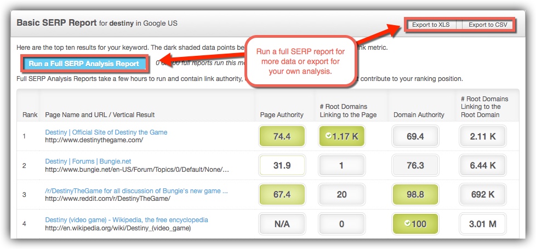
Task: Select root domains to page value 20
Action: [341, 195]
